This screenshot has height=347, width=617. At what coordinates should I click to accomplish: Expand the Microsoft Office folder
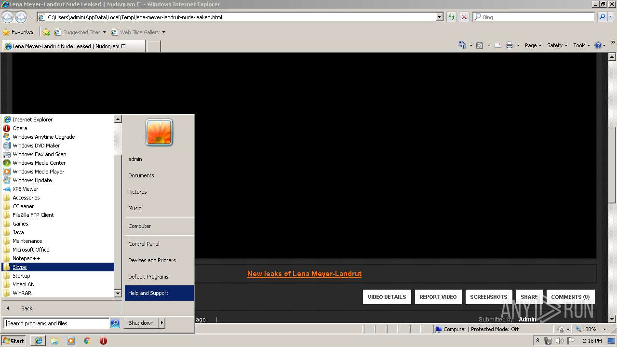click(58, 250)
